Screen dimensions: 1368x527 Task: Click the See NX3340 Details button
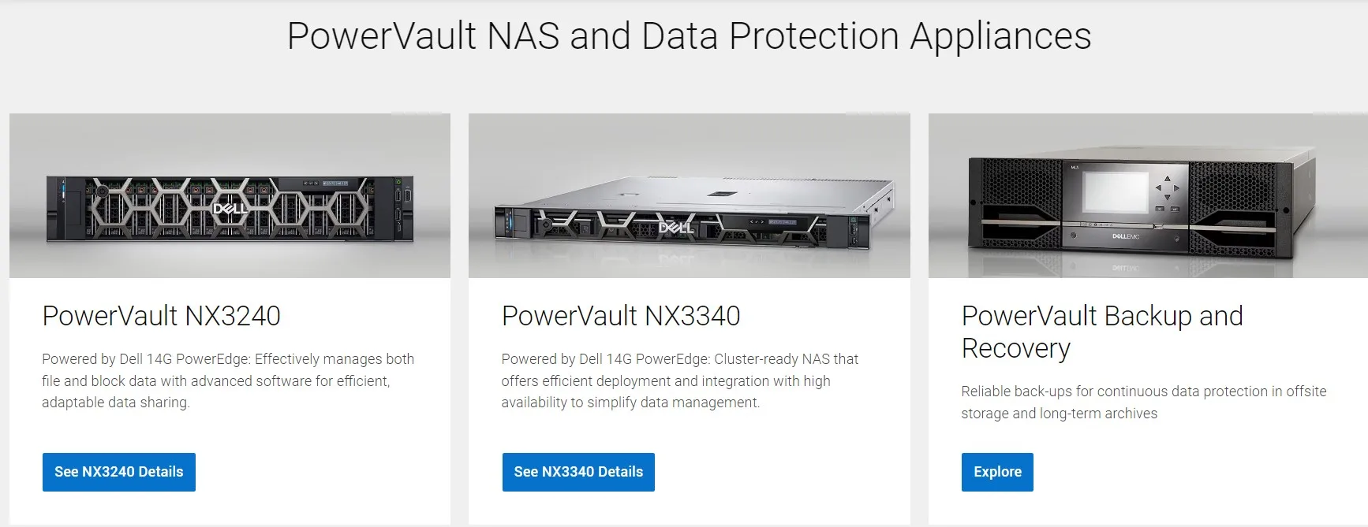[578, 472]
